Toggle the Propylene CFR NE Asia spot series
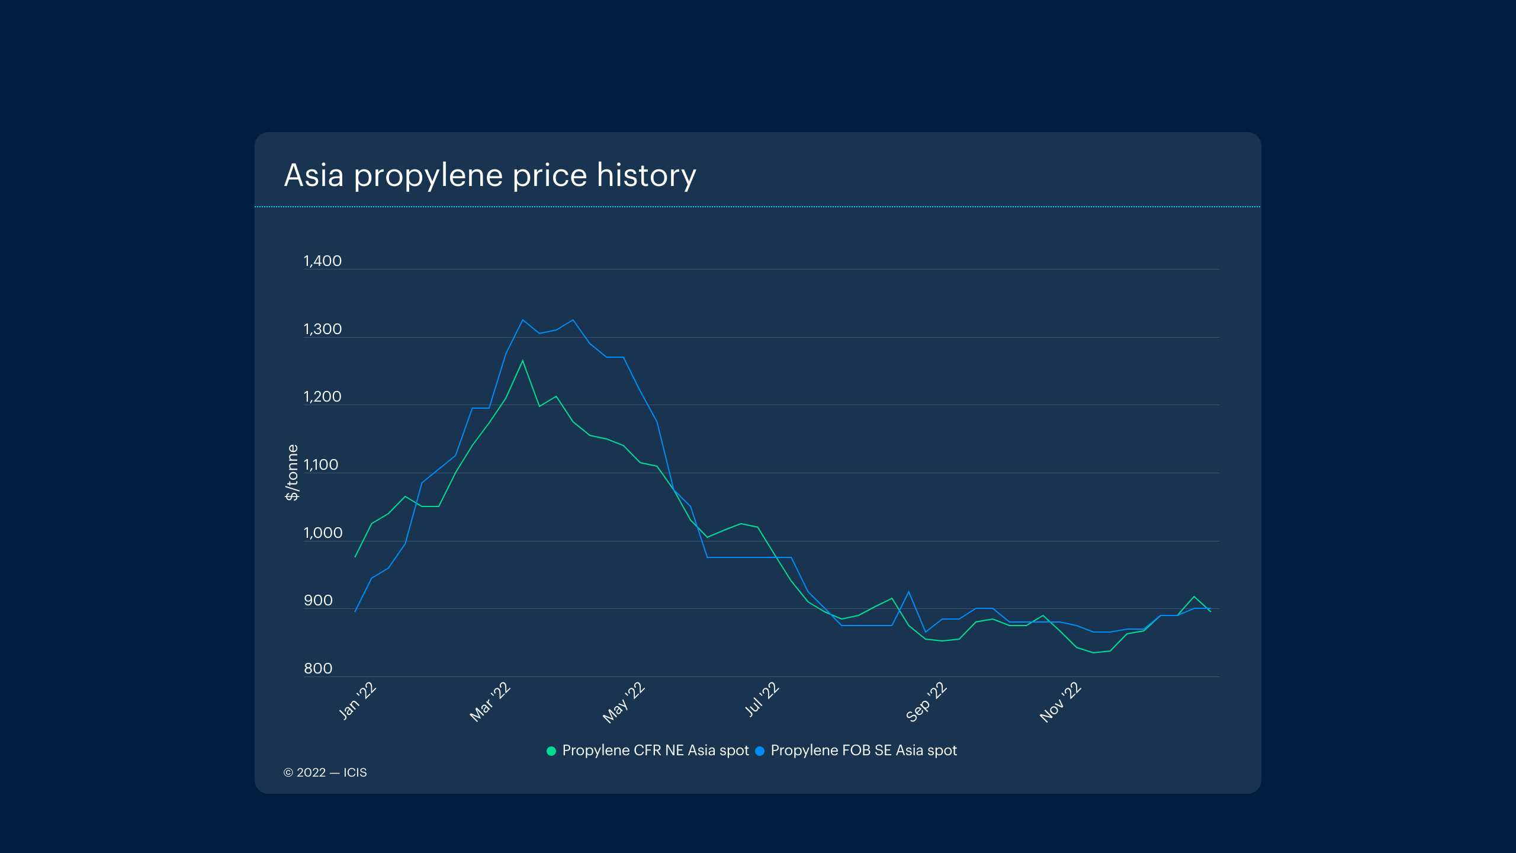This screenshot has width=1516, height=853. 655,751
